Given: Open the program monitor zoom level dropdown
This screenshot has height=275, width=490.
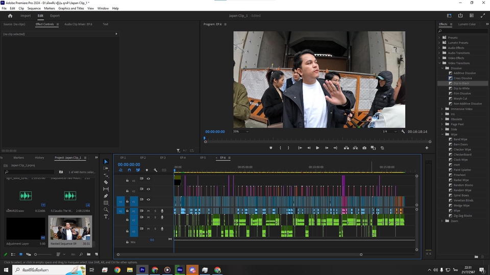Looking at the screenshot, I should tap(240, 131).
